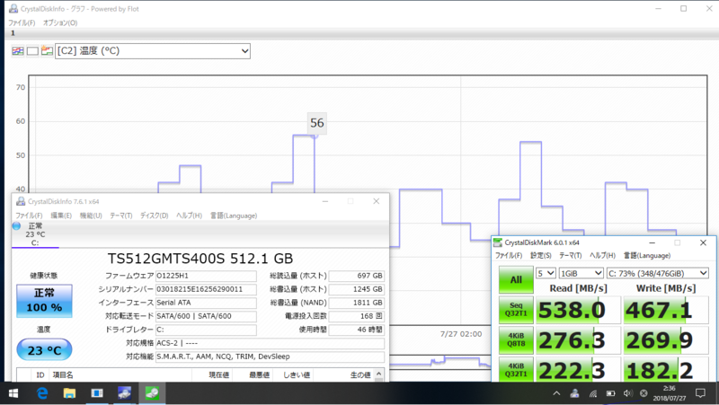719x405 pixels.
Task: Open the battery tray icon
Action: tap(611, 393)
